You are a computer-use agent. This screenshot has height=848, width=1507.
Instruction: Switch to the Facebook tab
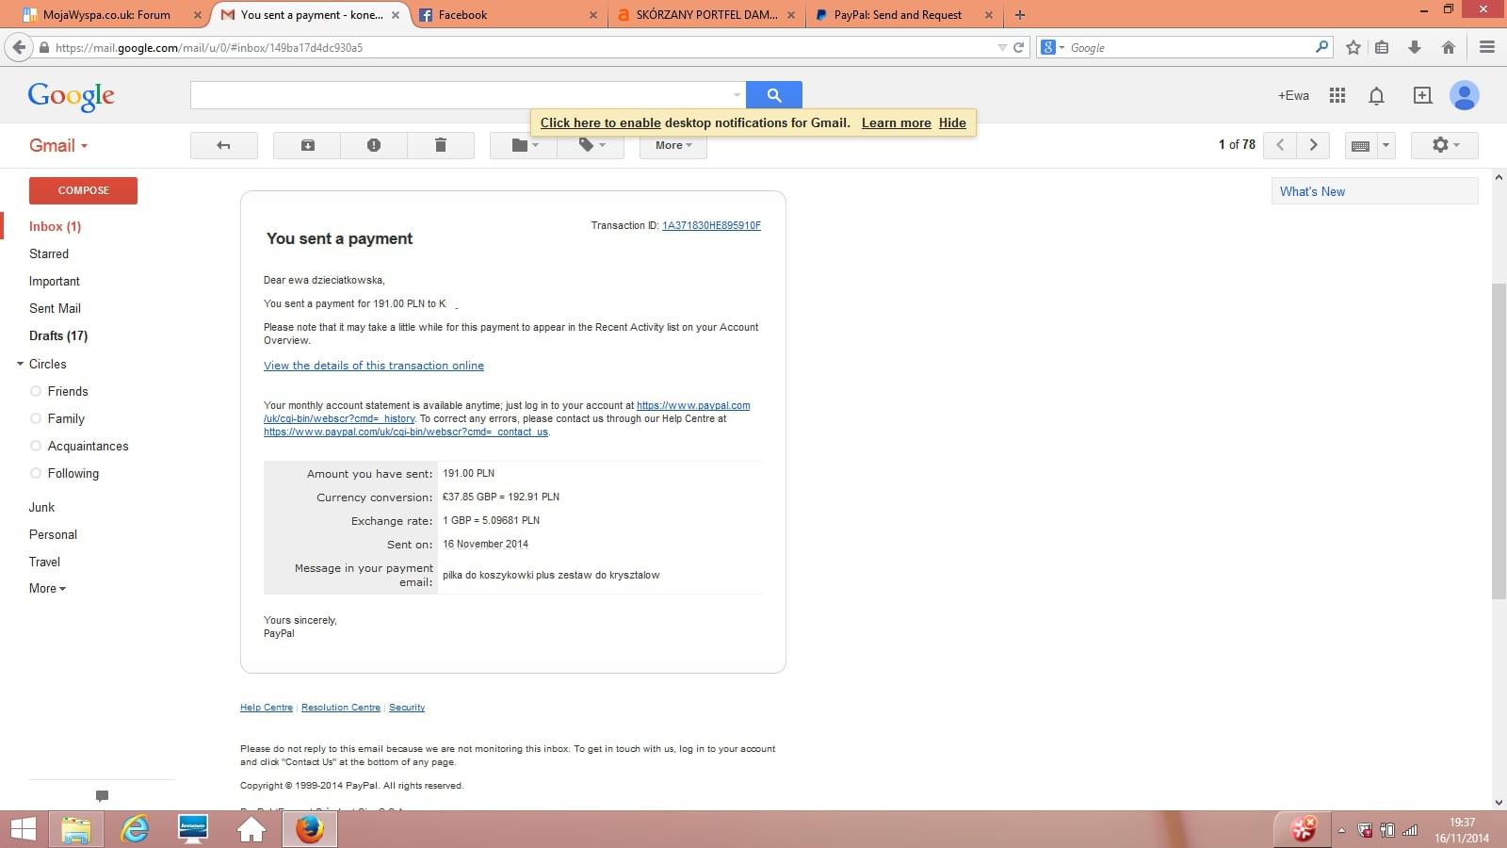[x=509, y=15]
